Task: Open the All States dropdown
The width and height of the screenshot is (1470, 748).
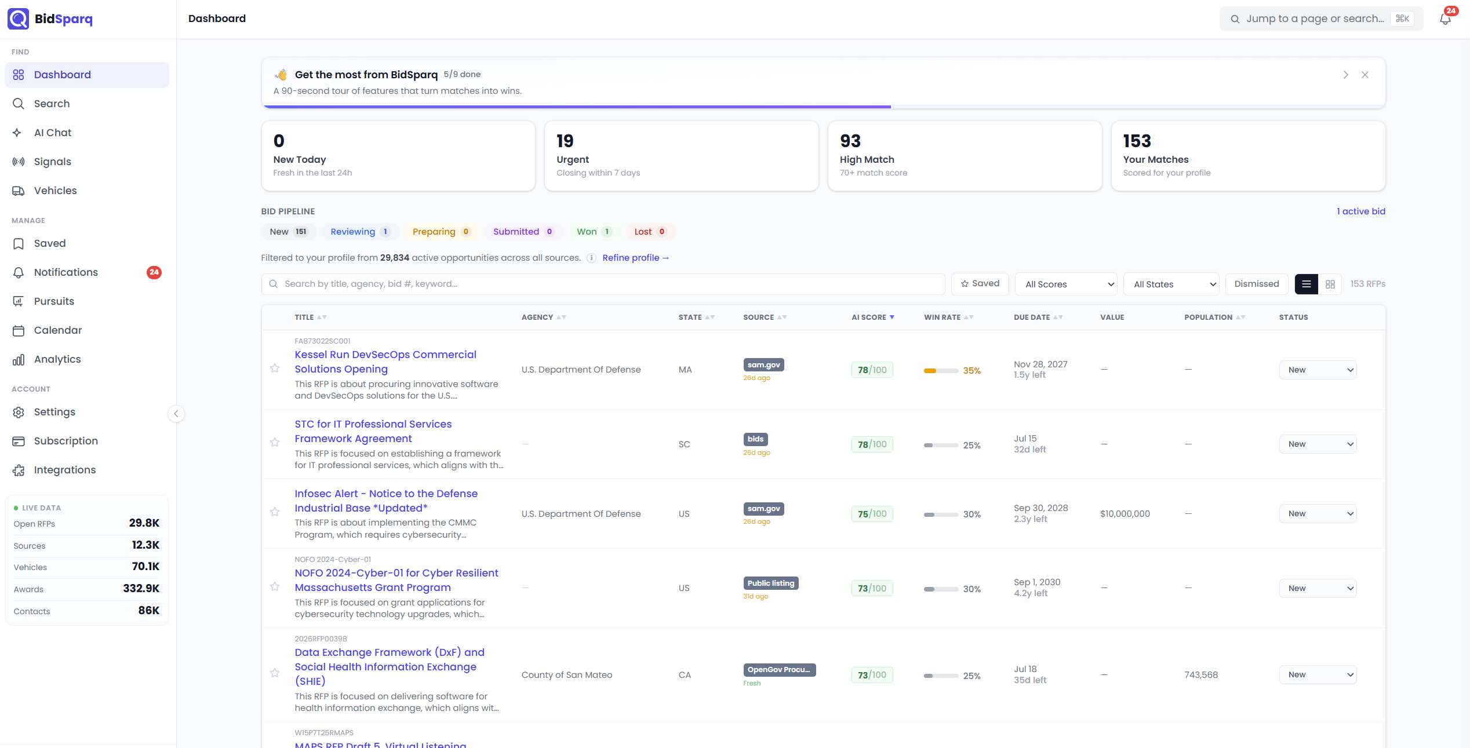Action: click(1171, 284)
